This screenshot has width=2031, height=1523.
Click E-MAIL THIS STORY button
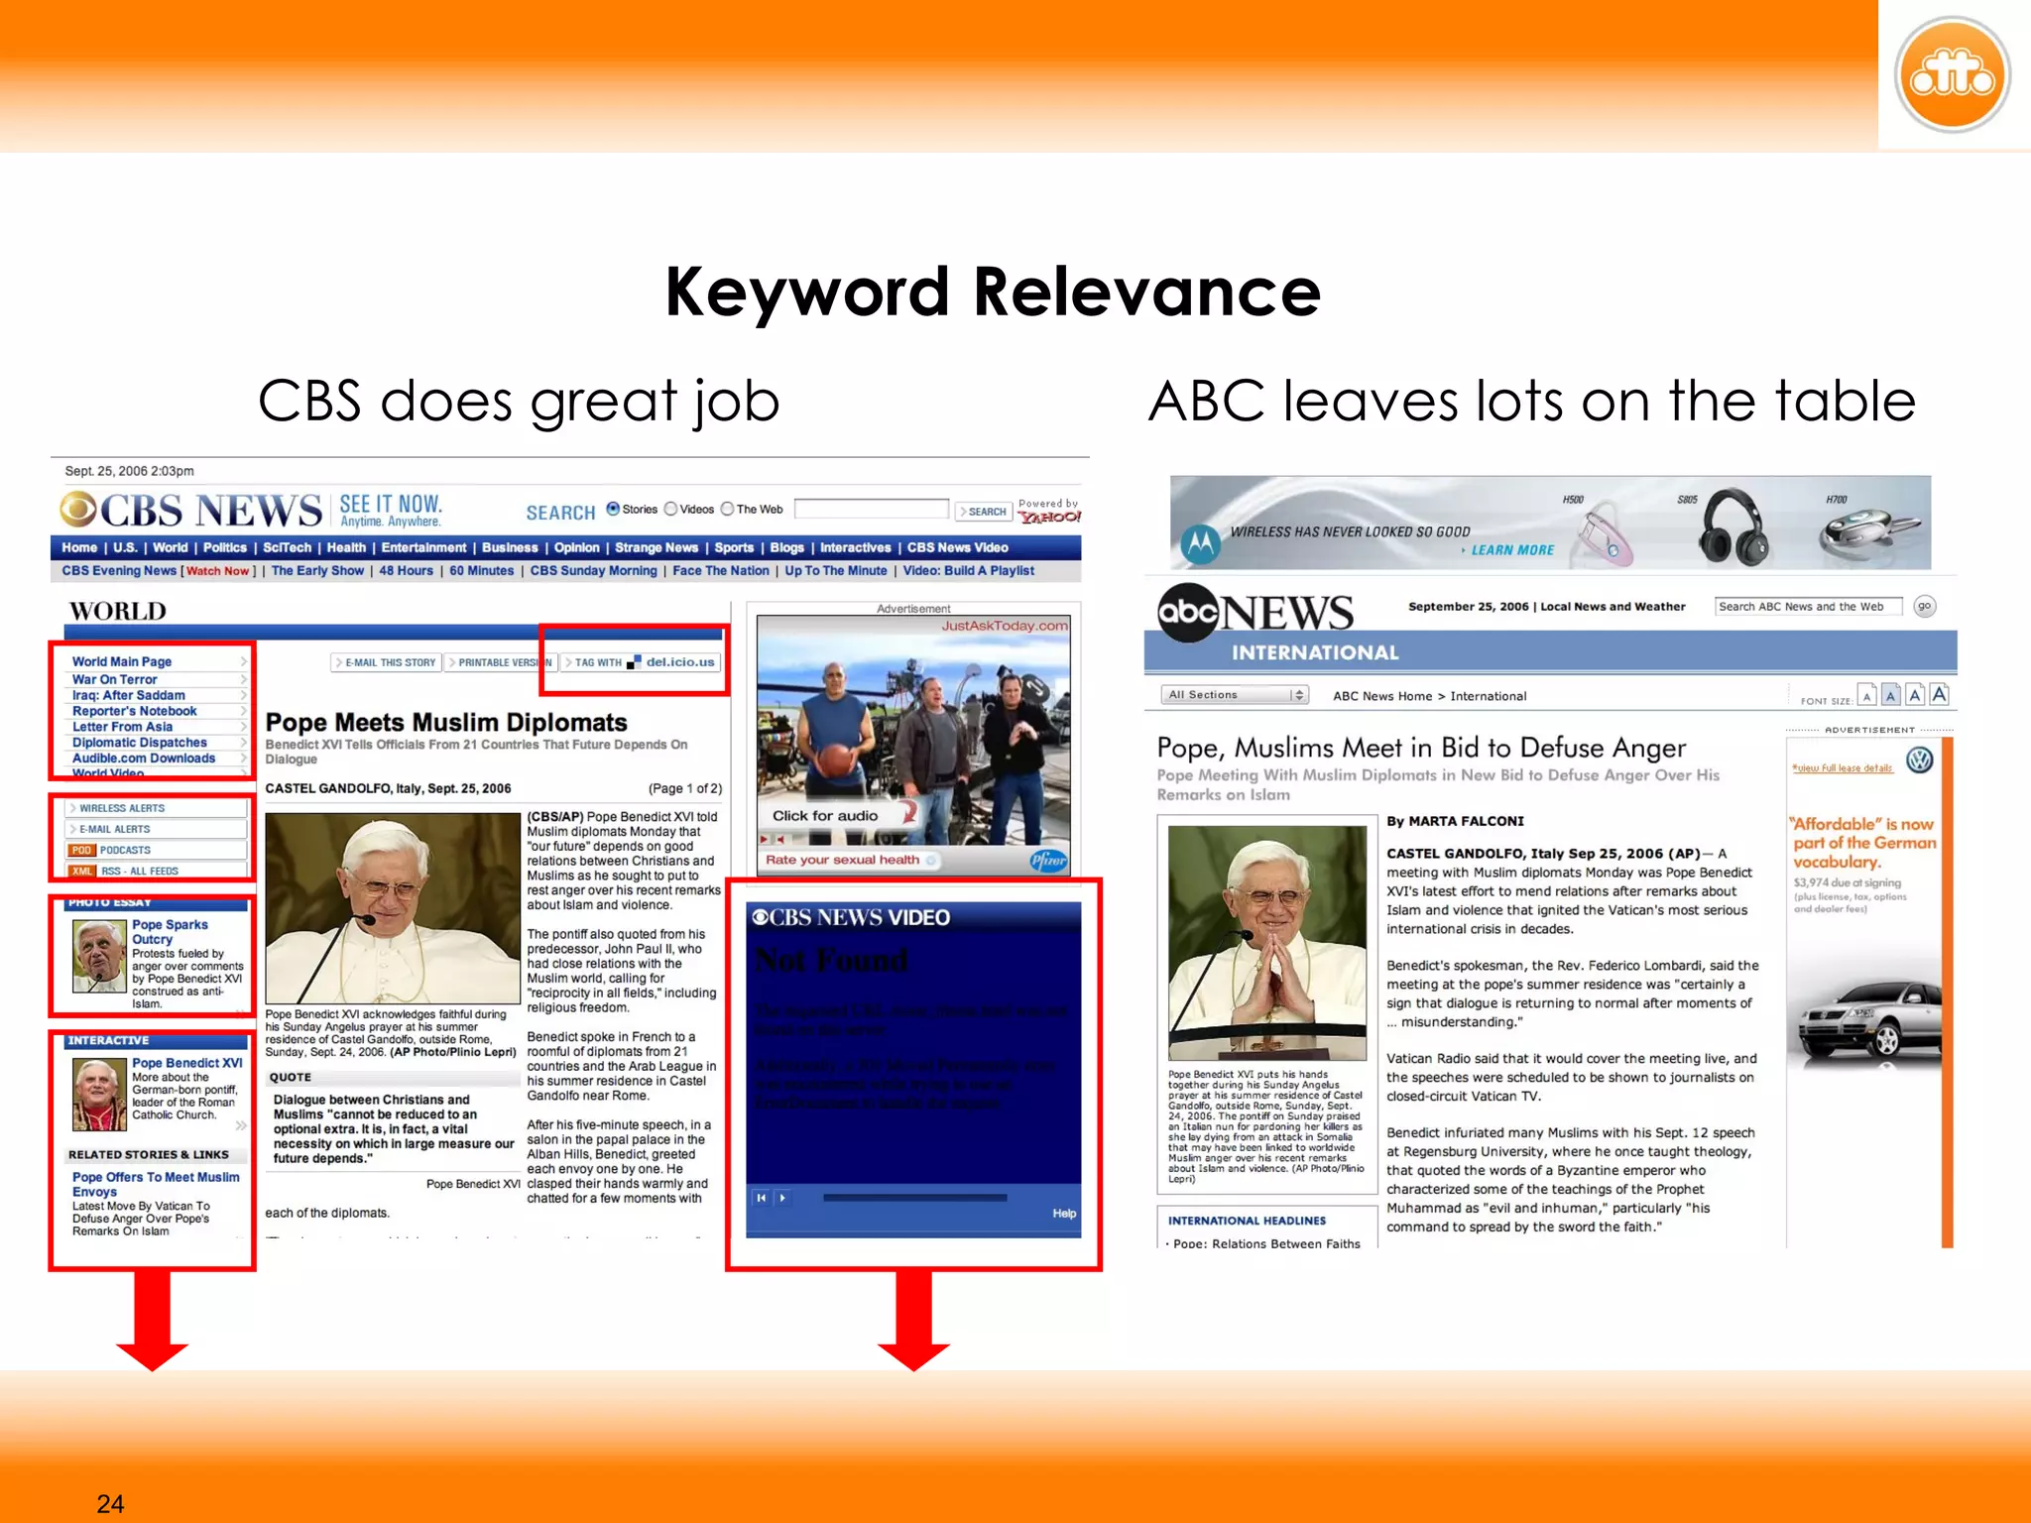386,662
